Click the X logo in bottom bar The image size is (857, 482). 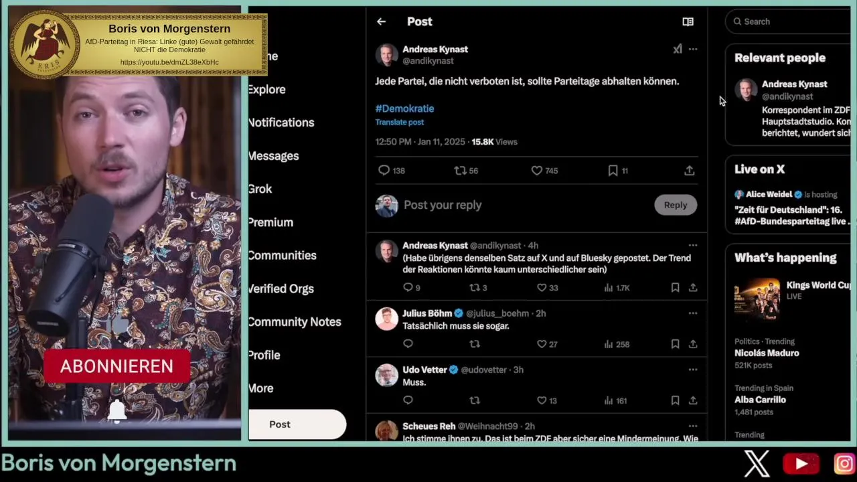click(x=757, y=464)
